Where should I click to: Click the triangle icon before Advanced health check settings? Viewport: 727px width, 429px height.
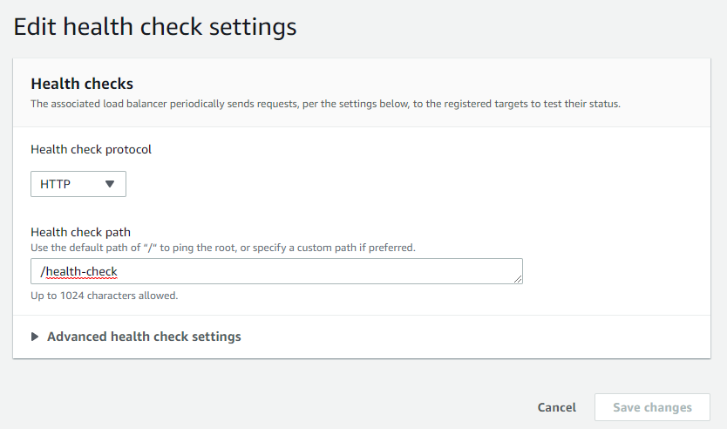click(x=35, y=337)
